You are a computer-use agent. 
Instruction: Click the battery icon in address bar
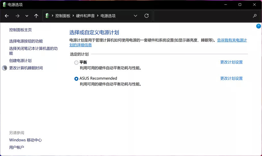[x=47, y=16]
